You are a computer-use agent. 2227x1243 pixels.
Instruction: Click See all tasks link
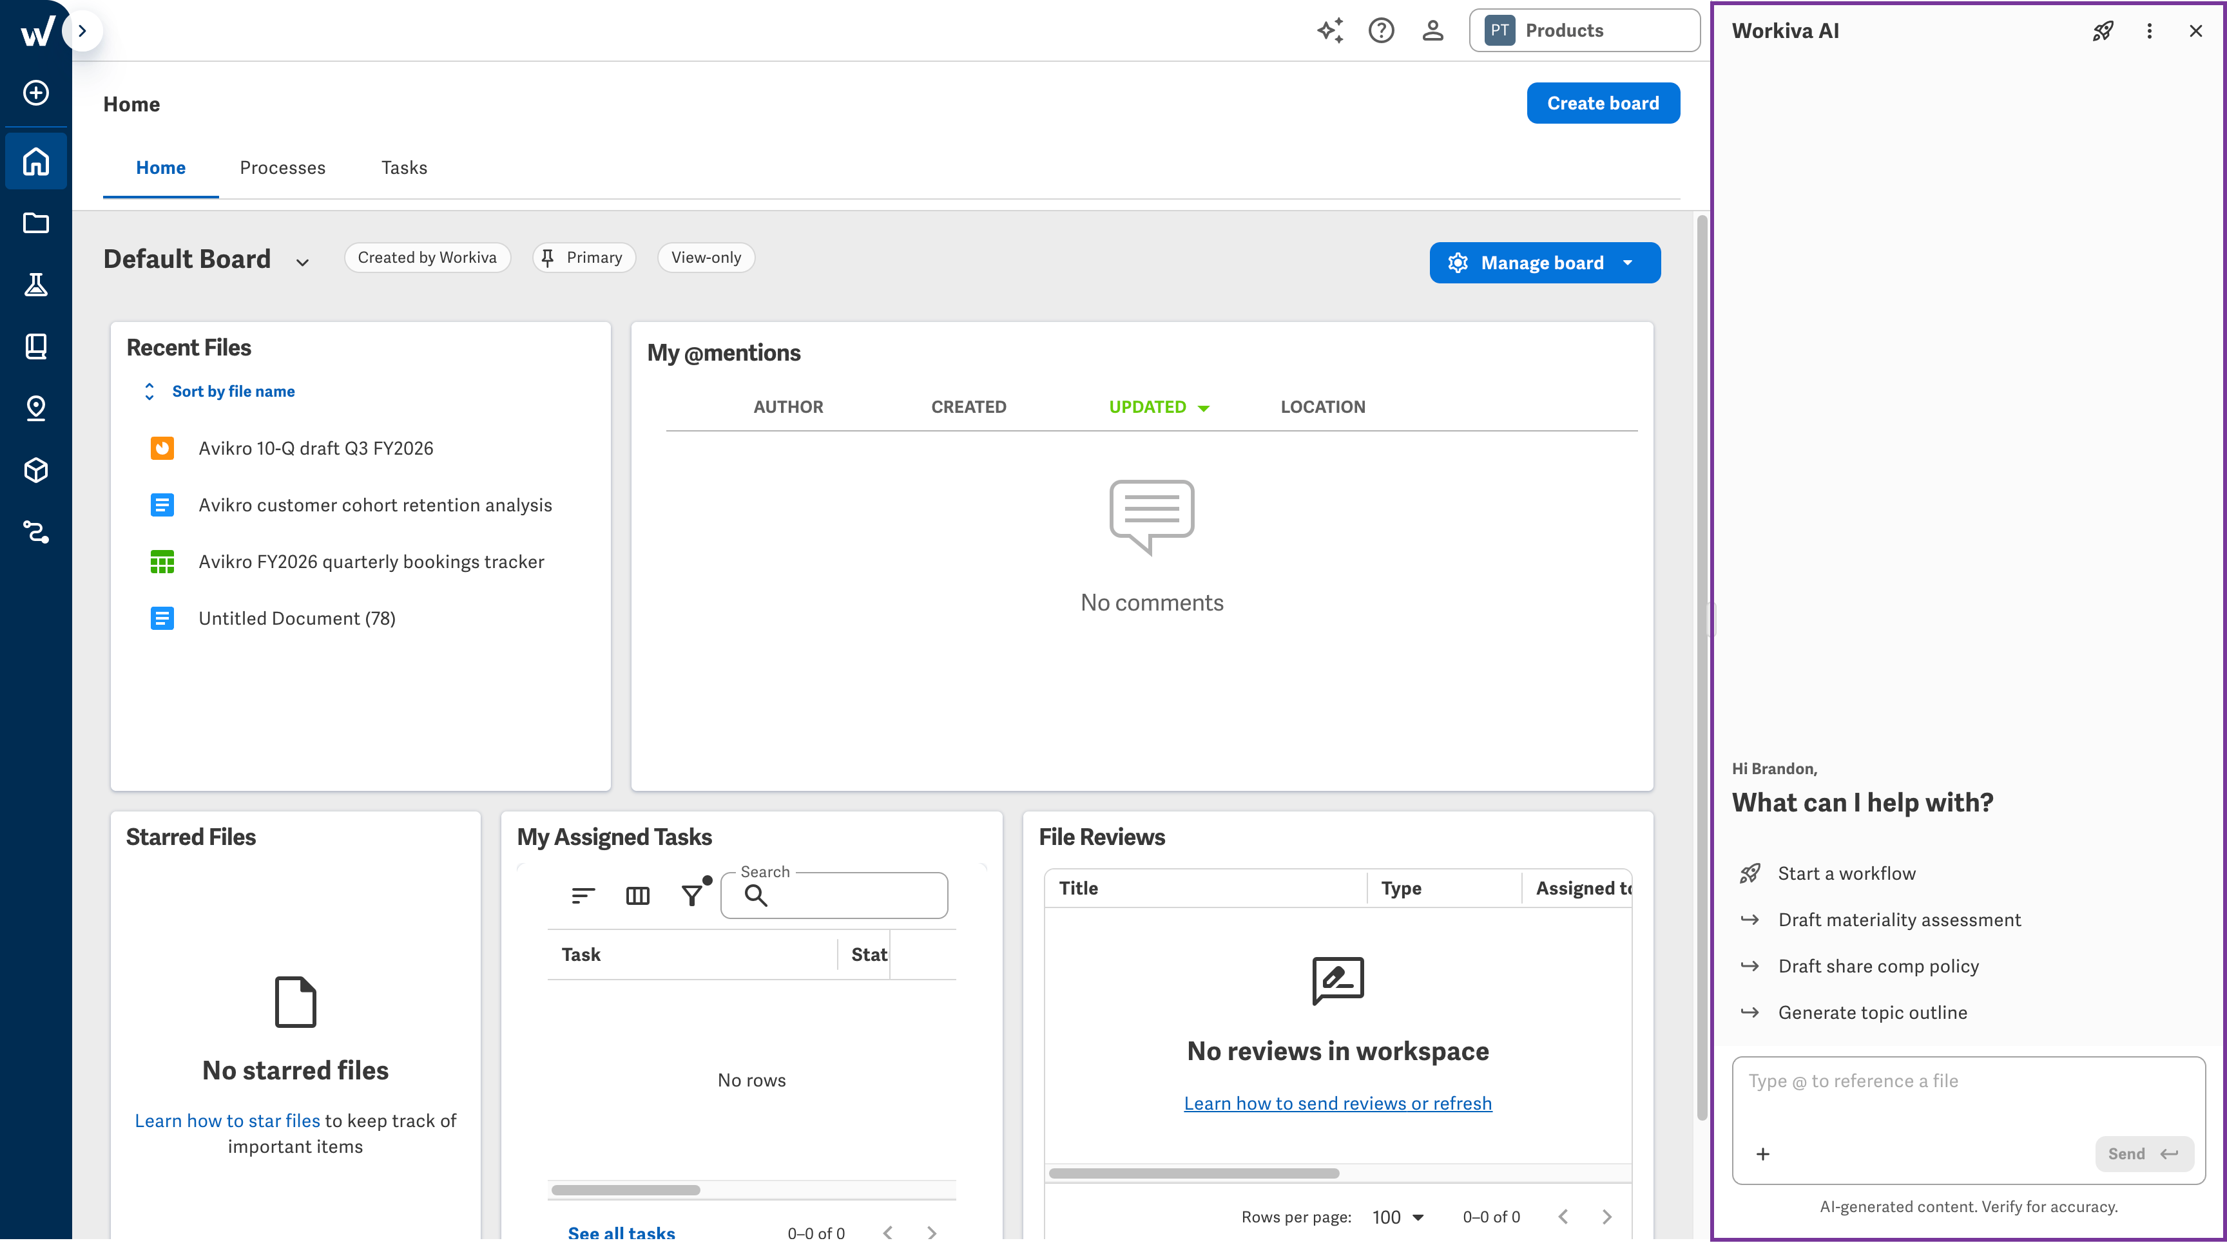[x=622, y=1233]
